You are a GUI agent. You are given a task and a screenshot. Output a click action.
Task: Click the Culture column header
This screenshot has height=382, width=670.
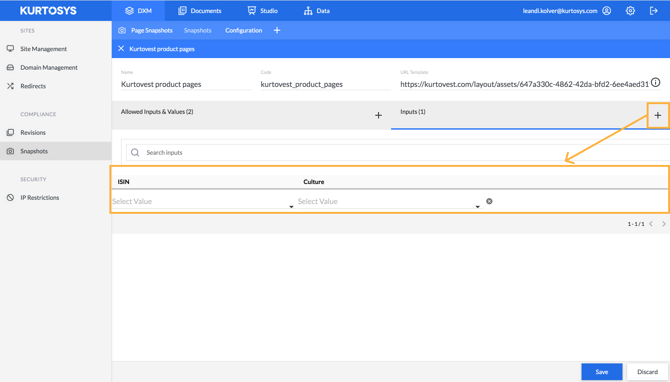[314, 182]
